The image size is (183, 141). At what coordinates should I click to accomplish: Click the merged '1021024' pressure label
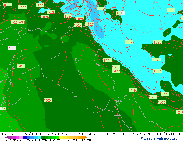(18, 22)
